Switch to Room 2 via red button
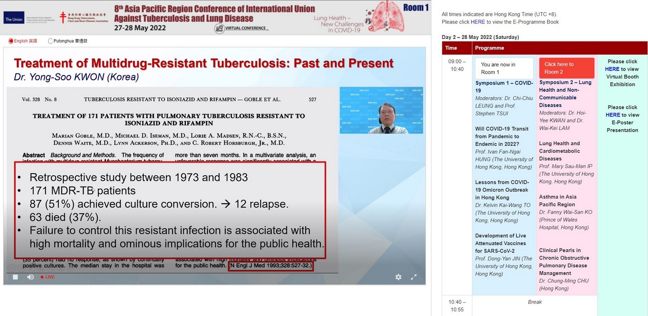 (566, 68)
